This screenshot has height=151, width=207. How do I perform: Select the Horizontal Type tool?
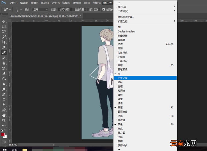[x=4, y=99]
